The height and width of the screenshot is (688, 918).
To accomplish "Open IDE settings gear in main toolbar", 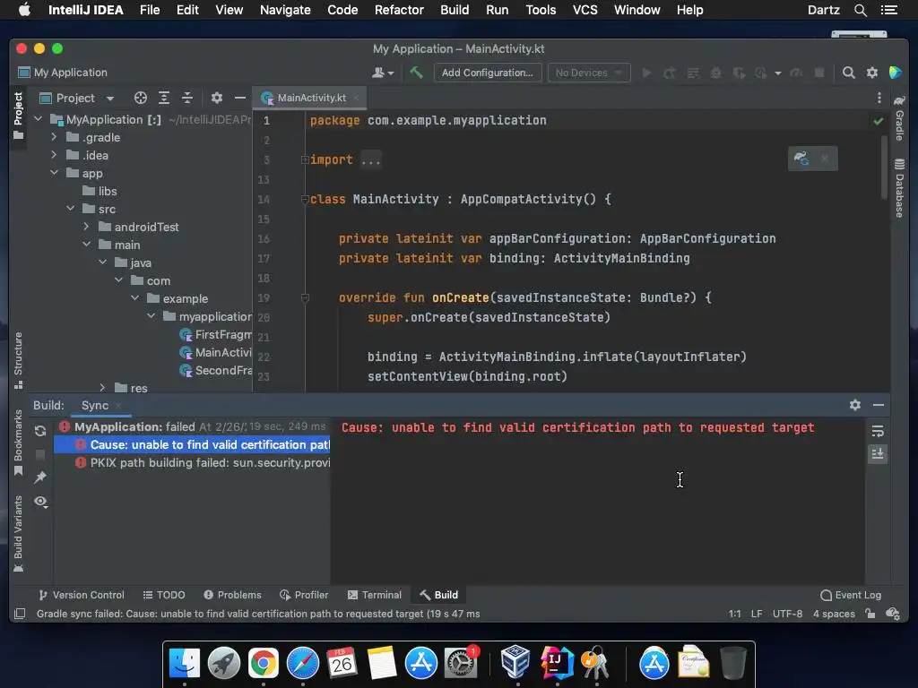I will click(871, 73).
